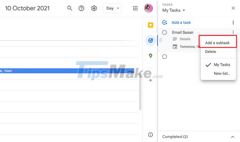
Task: Open Google Maps side panel icon
Action: coord(150,56)
